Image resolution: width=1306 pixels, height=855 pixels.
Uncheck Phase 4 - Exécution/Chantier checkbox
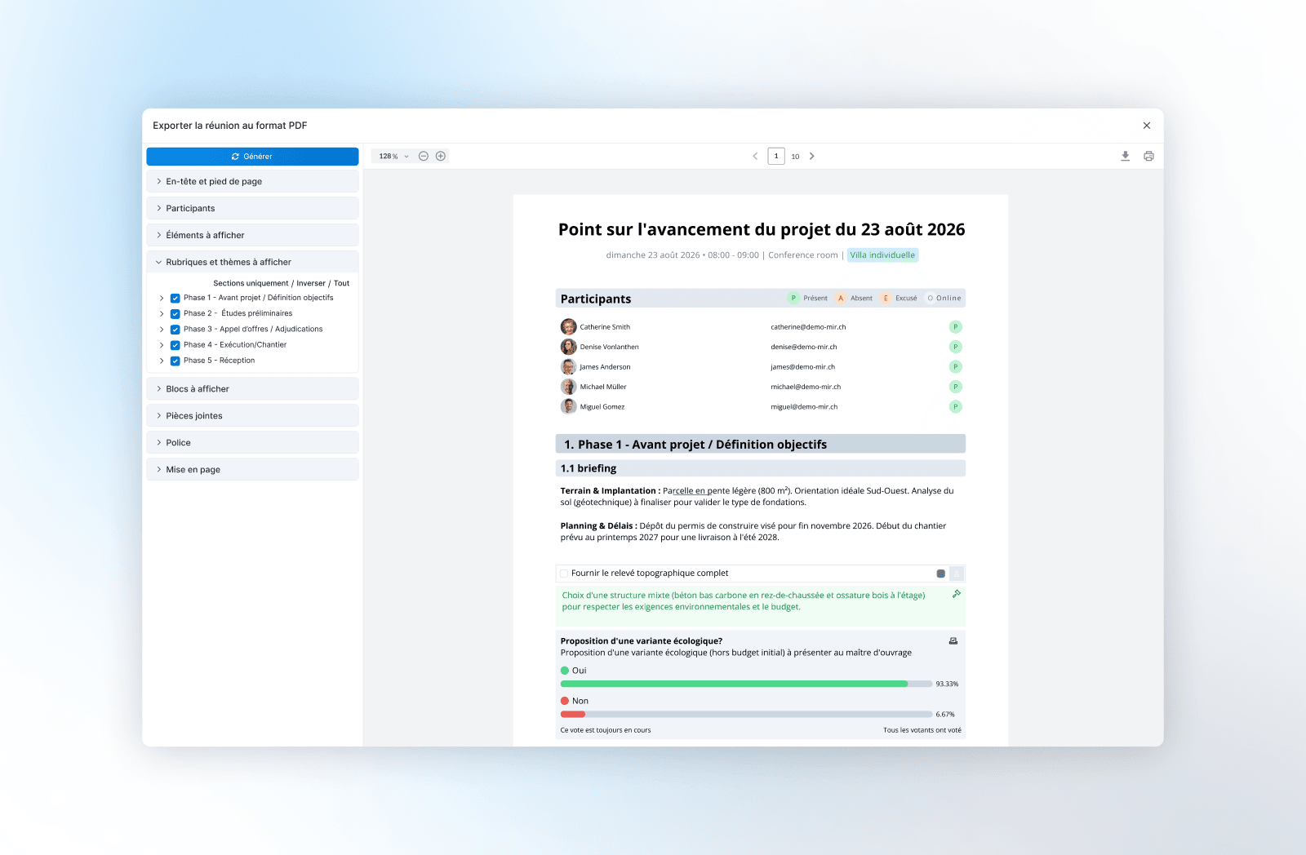coord(175,345)
